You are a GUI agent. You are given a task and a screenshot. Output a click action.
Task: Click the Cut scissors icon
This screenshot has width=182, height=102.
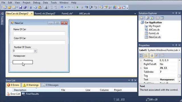pos(31,7)
